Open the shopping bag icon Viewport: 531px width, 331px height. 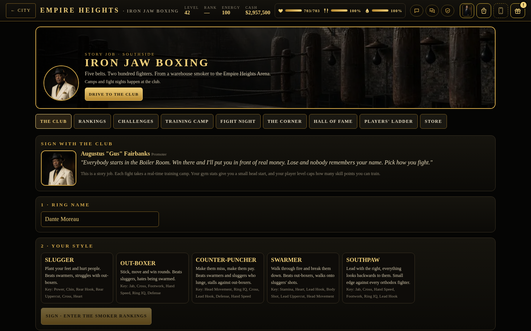click(x=484, y=11)
